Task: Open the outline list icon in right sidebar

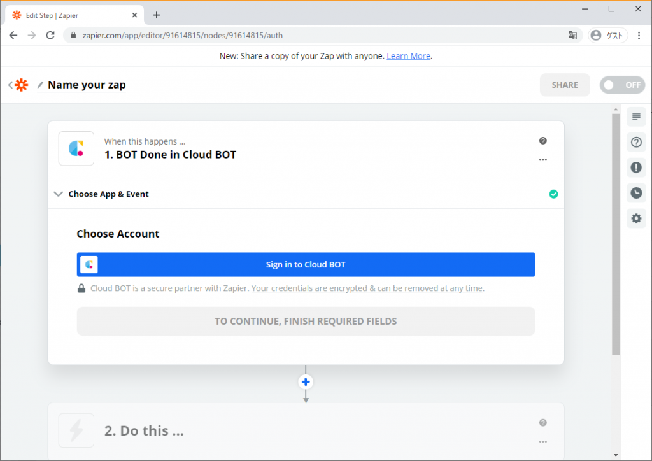Action: click(x=636, y=117)
